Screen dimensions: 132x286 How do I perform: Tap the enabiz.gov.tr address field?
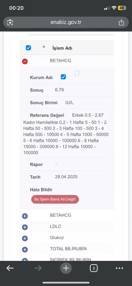[x=66, y=22]
